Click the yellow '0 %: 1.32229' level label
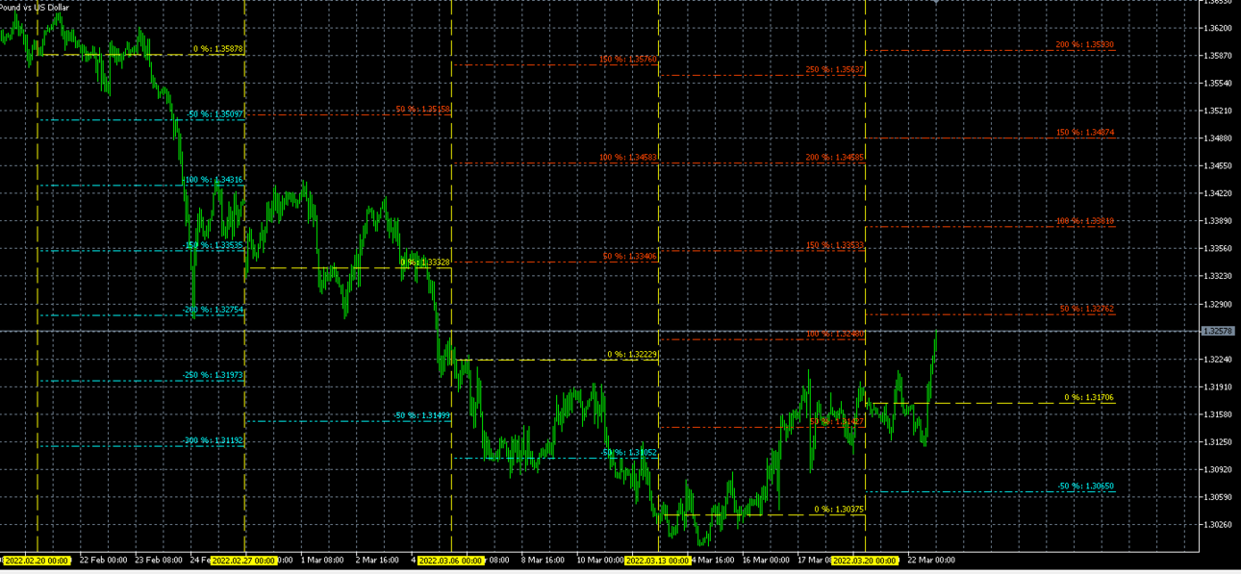 click(632, 355)
